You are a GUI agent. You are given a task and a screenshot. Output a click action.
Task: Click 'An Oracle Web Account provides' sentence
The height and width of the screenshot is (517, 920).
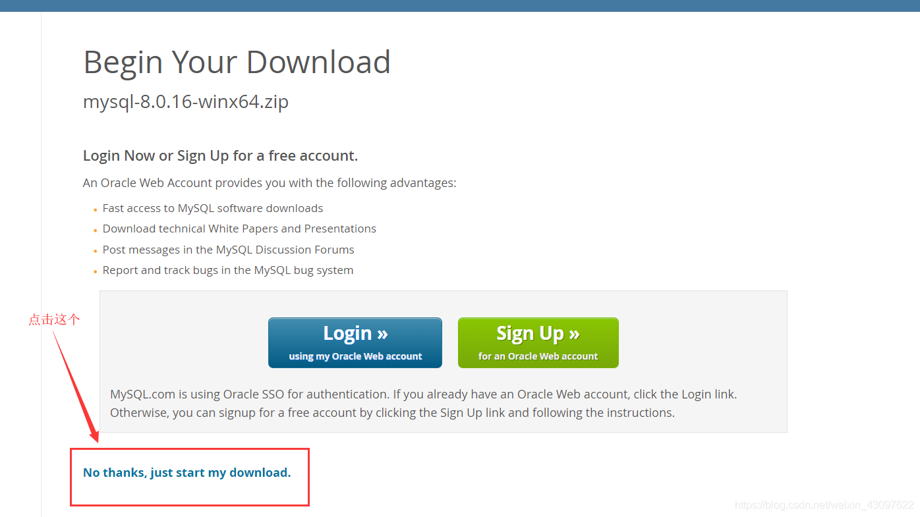click(x=270, y=182)
